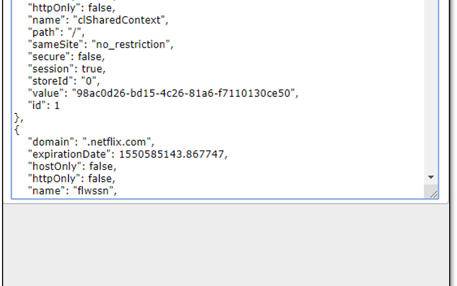
Task: Click the opening curly brace of second cookie
Action: click(17, 130)
